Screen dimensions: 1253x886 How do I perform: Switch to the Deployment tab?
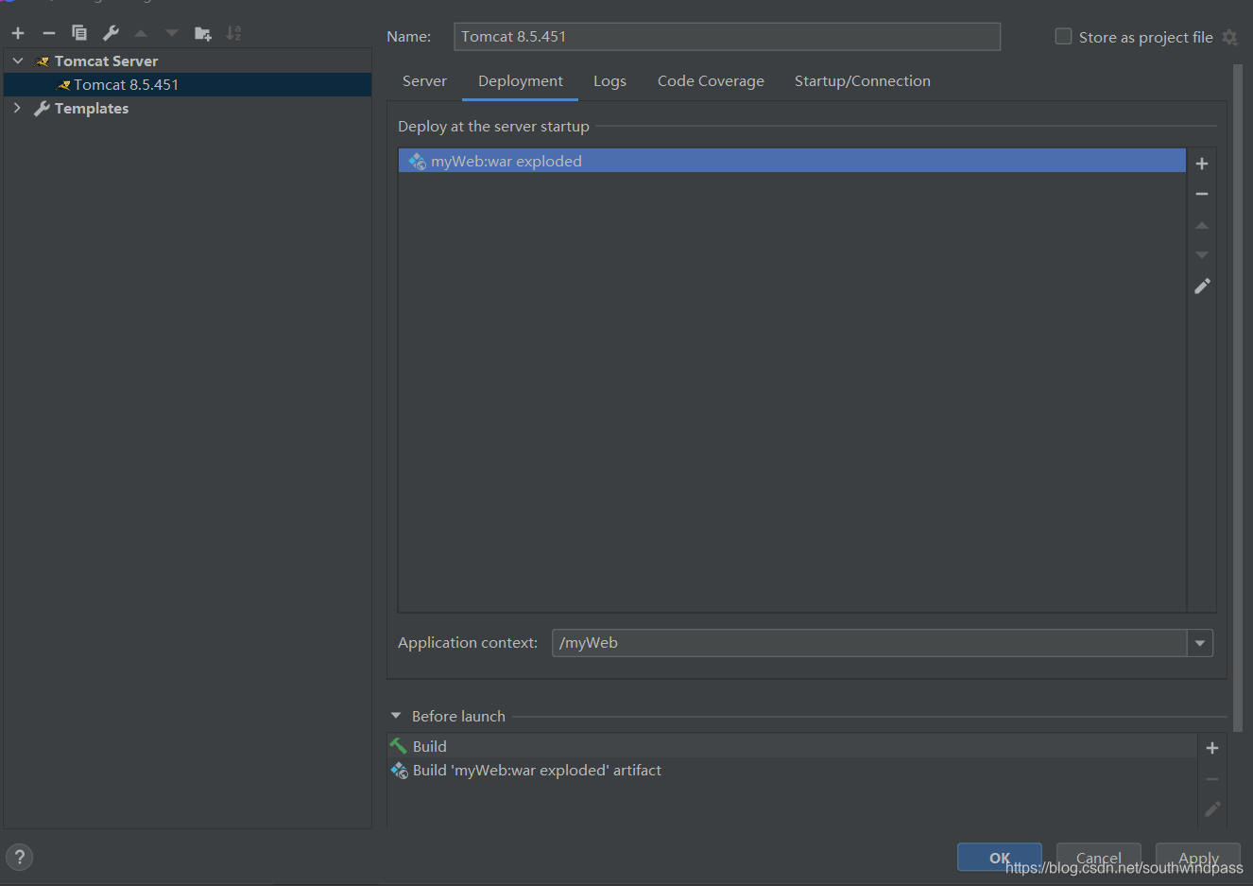(521, 81)
